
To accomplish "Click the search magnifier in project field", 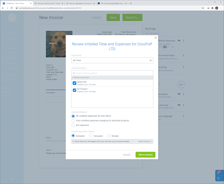I will click(x=74, y=73).
